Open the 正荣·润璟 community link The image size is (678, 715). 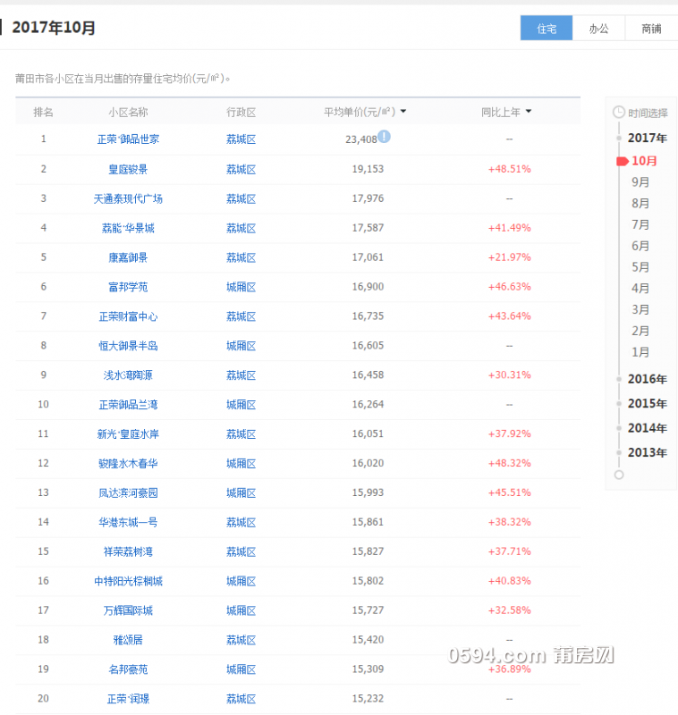(x=128, y=699)
